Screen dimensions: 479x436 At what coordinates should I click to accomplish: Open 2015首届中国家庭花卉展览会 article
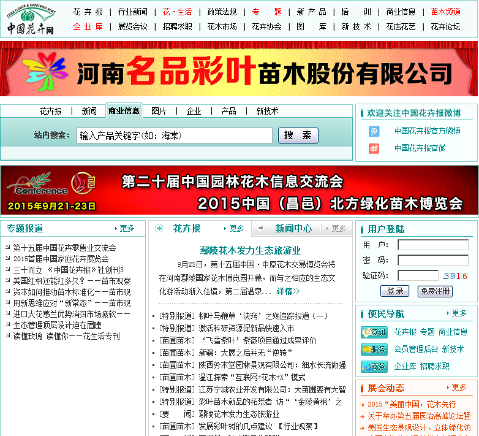tap(61, 259)
